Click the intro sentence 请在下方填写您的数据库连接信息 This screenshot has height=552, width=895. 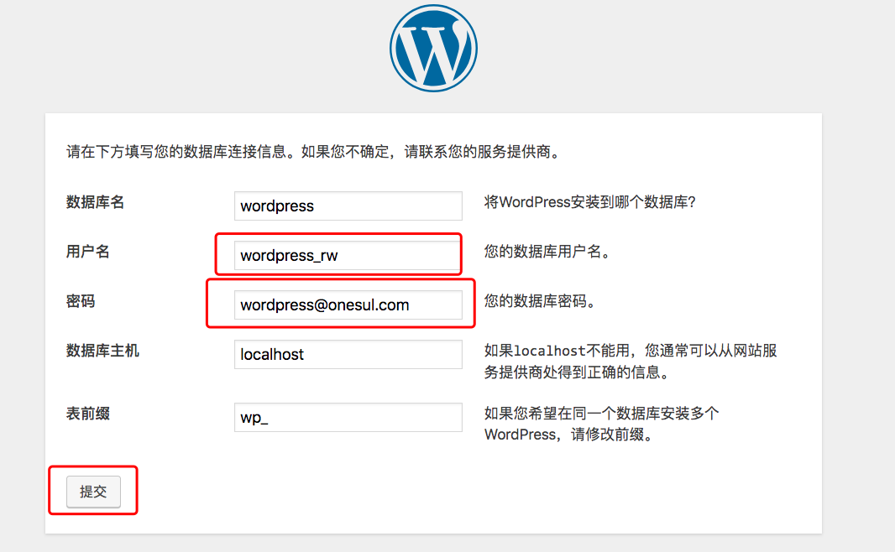pos(314,152)
